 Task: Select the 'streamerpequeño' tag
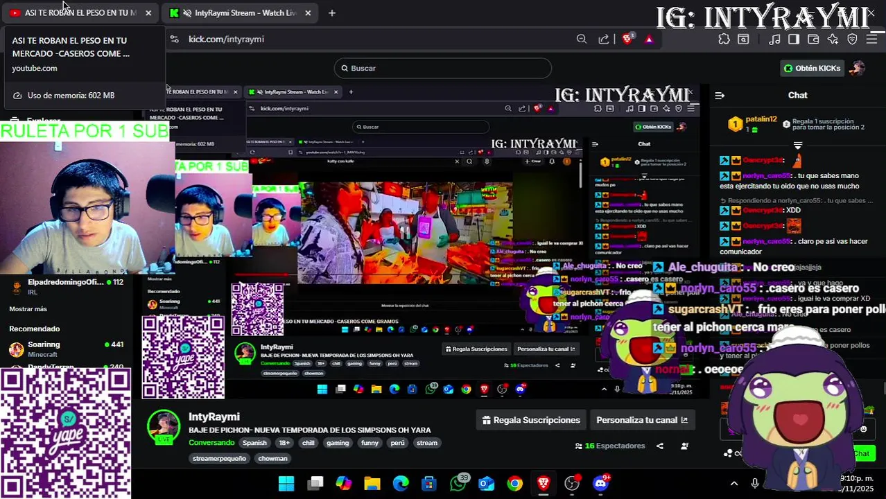click(219, 458)
